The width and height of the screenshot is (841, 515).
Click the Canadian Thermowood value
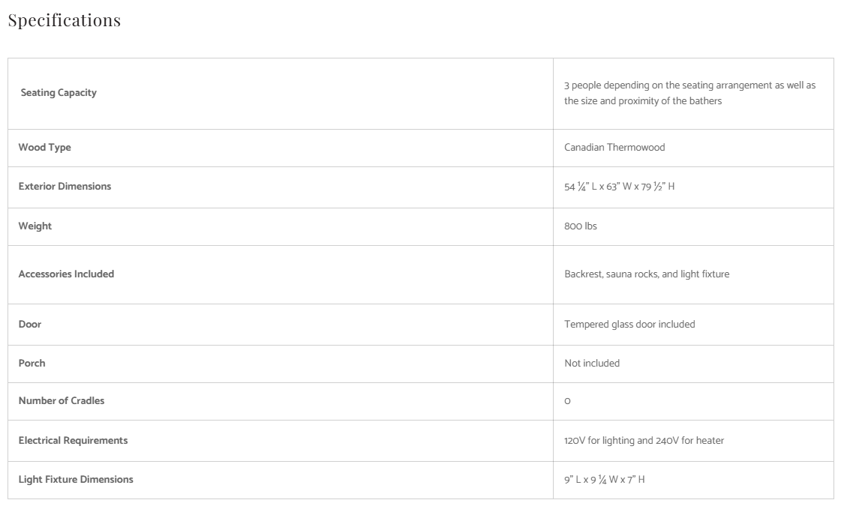tap(614, 148)
